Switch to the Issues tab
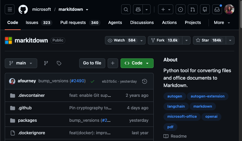242x141 pixels. (x=39, y=23)
